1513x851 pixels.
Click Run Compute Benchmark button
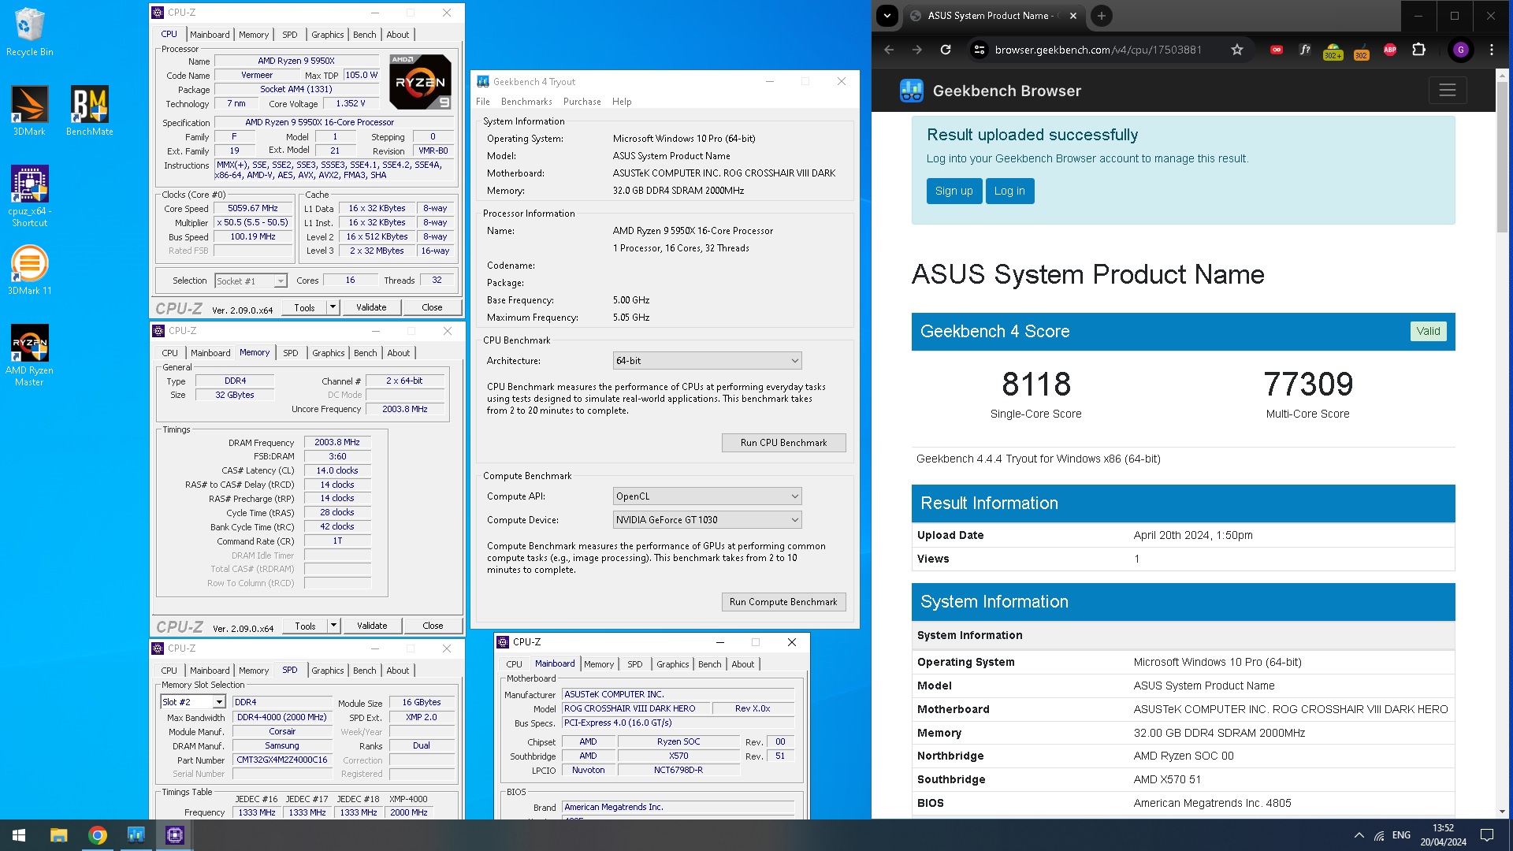point(783,602)
